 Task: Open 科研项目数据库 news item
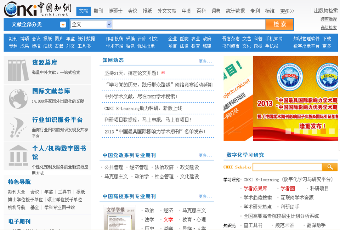click(x=148, y=120)
